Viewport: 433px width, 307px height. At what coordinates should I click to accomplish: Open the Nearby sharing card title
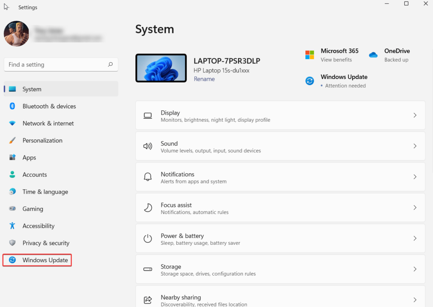point(181,297)
